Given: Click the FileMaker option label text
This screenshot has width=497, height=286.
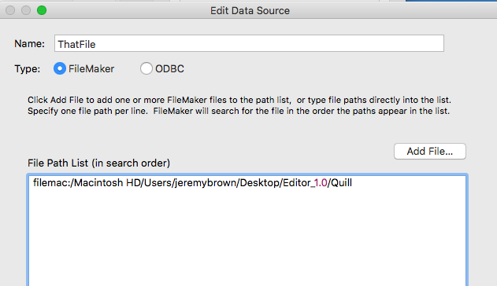Looking at the screenshot, I should tap(91, 69).
